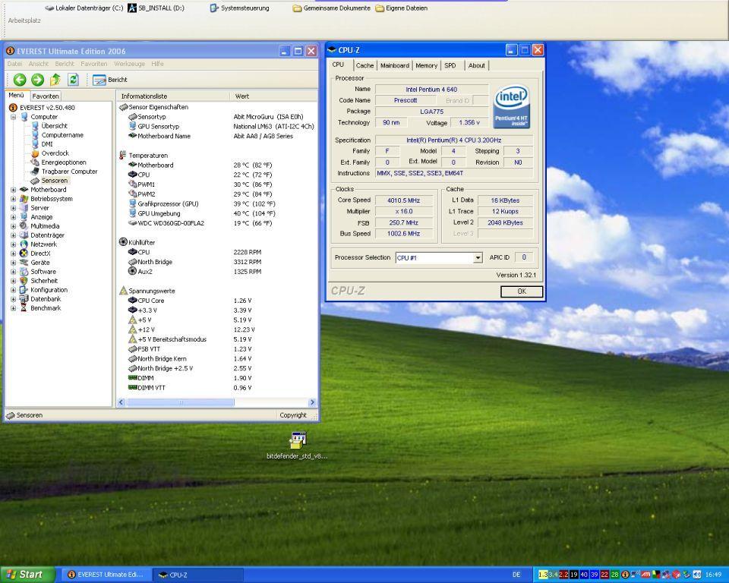This screenshot has height=583, width=729.
Task: Switch to the About tab in CPU-Z
Action: (477, 65)
